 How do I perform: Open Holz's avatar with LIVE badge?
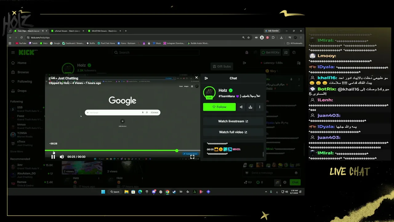209,92
